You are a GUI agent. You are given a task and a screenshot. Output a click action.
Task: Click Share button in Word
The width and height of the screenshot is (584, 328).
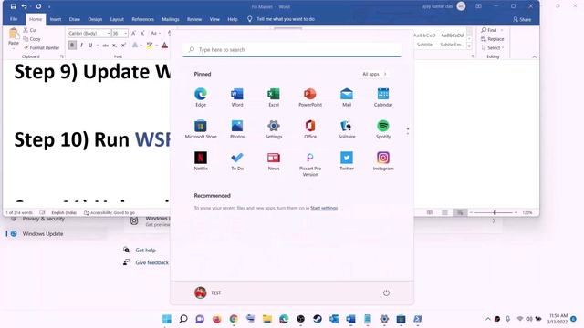click(522, 19)
